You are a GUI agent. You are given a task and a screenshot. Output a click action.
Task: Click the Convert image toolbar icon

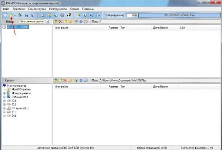pos(55,15)
